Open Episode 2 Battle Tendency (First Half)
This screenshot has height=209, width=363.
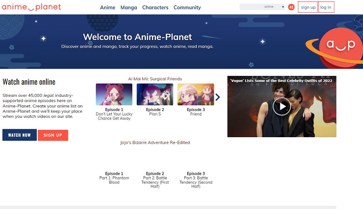point(155,180)
